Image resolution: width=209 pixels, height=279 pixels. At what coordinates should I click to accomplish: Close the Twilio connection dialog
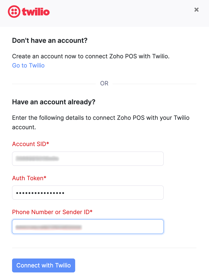[x=196, y=10]
